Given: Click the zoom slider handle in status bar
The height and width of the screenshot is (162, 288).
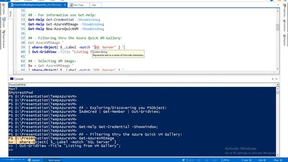Looking at the screenshot, I should click(12, 160).
